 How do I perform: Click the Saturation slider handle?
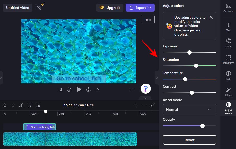196,66
